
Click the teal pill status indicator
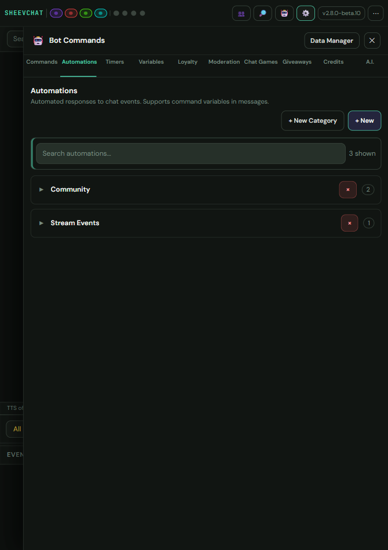101,13
